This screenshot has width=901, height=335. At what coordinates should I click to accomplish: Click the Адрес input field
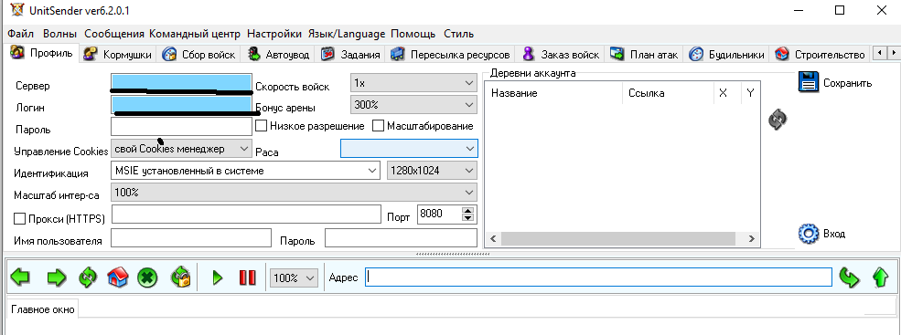(x=598, y=277)
